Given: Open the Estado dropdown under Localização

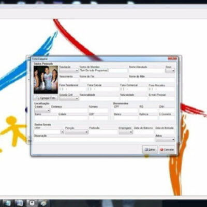Looking at the screenshot, I should (42, 110).
